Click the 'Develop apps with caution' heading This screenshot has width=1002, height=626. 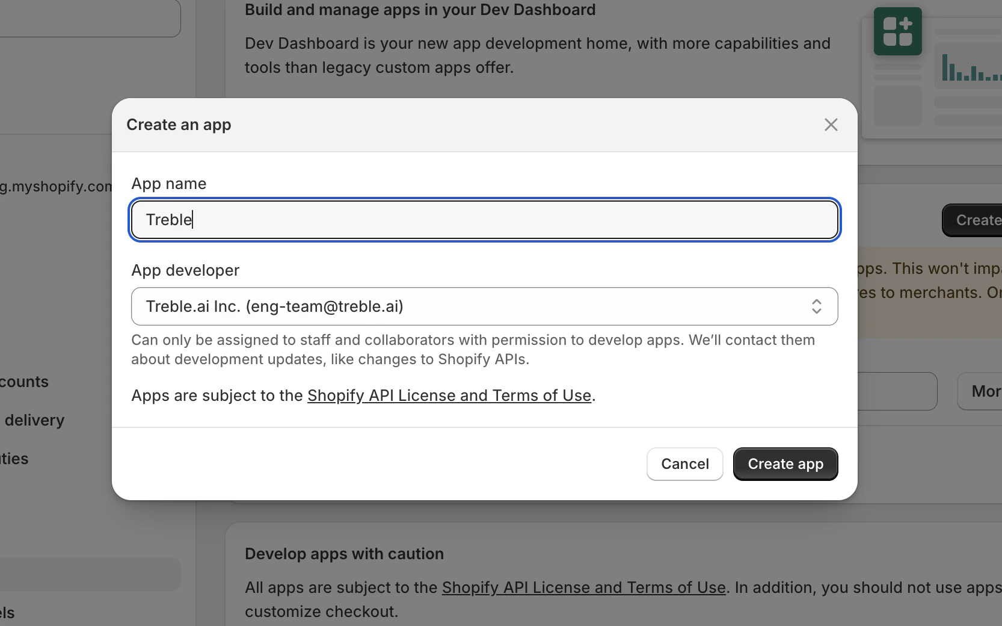(x=344, y=554)
